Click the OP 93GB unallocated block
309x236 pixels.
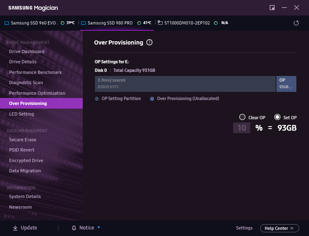[286, 84]
